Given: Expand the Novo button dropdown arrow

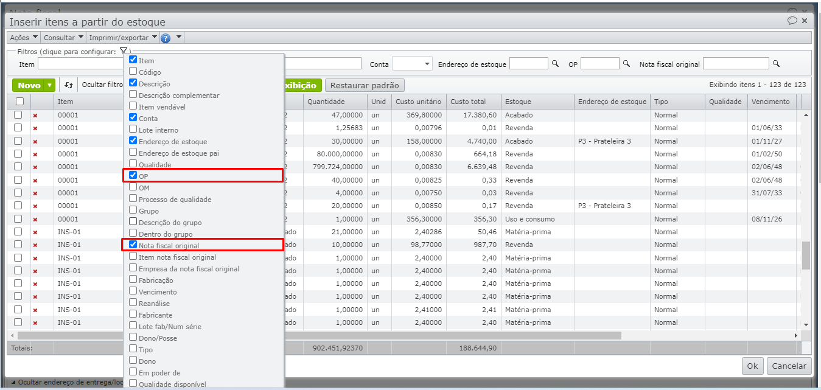Looking at the screenshot, I should click(x=50, y=86).
